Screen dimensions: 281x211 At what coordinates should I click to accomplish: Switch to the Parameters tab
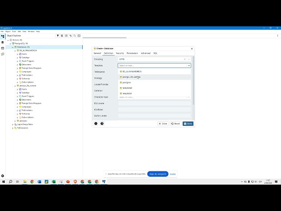[132, 53]
